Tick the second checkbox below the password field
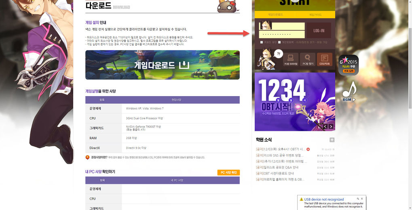The image size is (412, 210). pos(279,42)
